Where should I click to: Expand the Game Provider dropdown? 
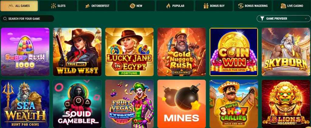(x=284, y=18)
